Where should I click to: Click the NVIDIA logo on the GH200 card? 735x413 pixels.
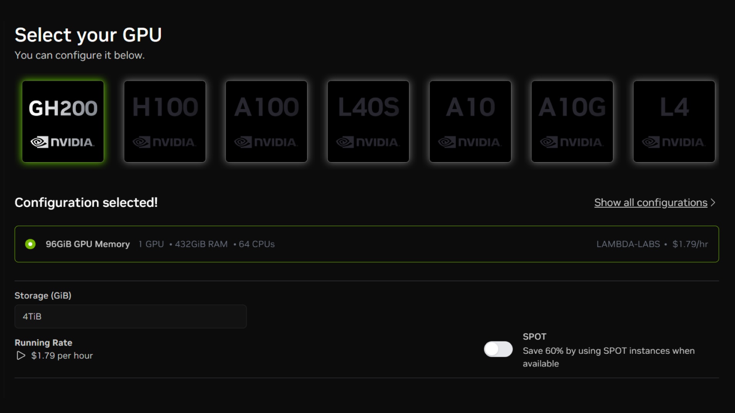pyautogui.click(x=62, y=142)
